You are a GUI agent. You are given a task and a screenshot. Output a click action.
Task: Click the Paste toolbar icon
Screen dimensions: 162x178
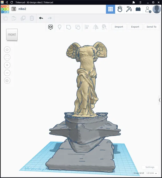coord(14,18)
